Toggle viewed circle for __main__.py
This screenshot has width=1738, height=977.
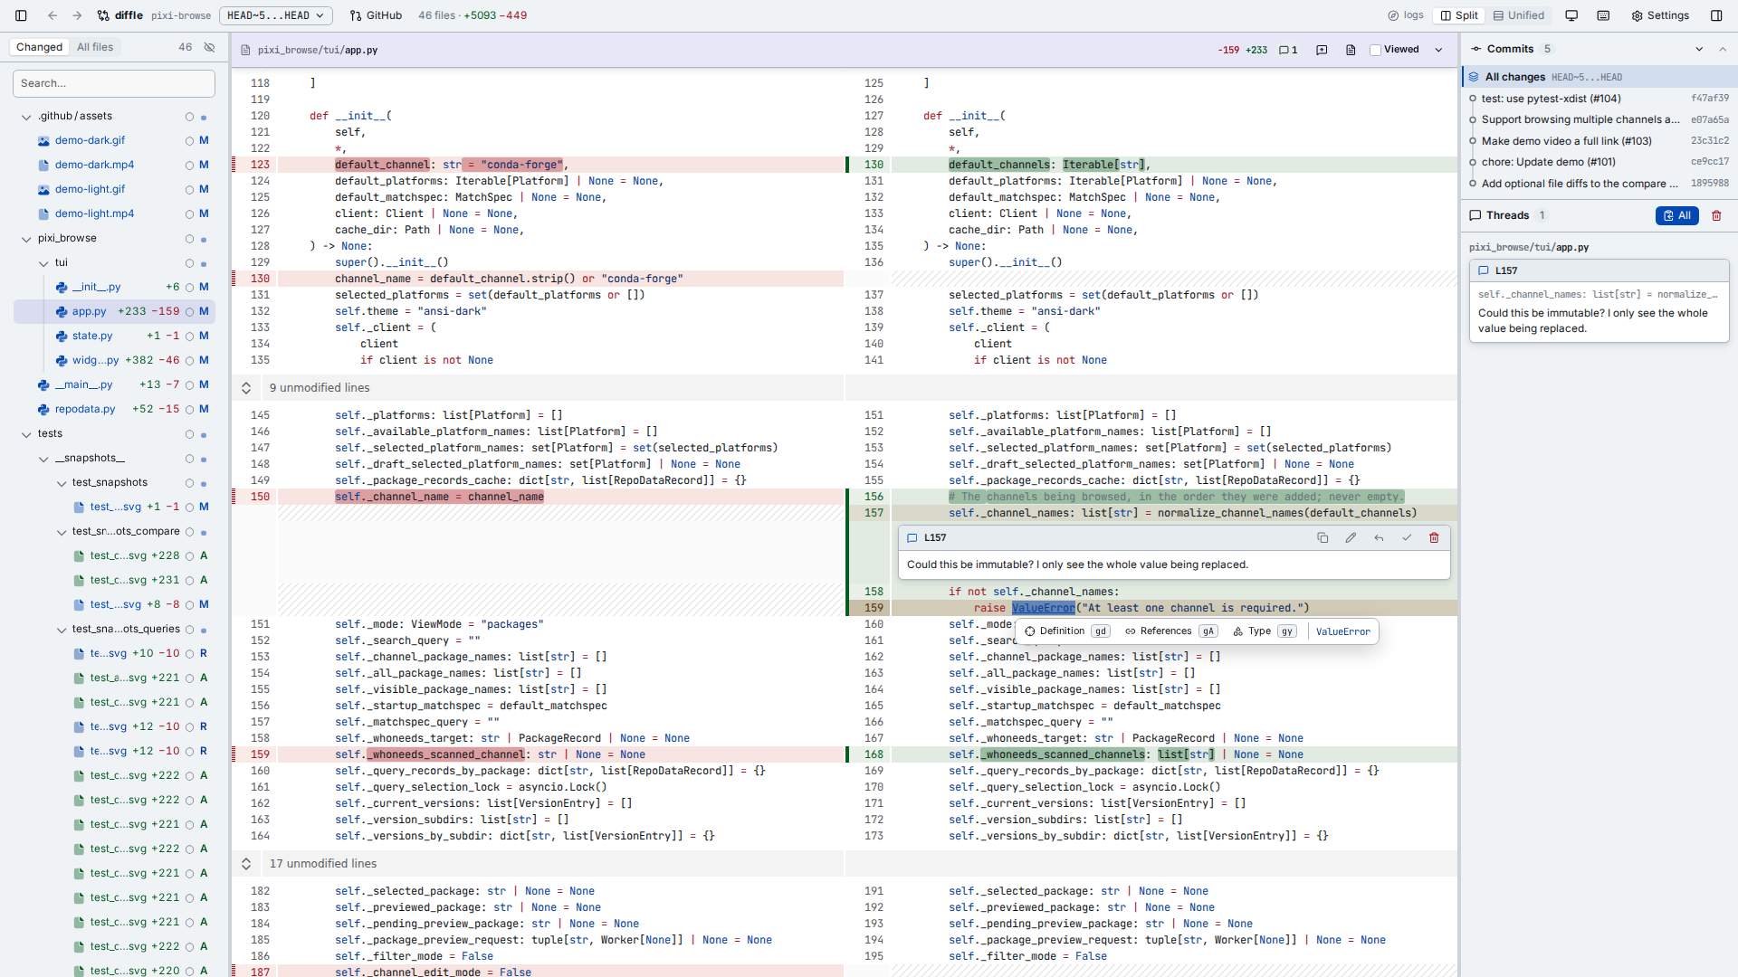189,384
